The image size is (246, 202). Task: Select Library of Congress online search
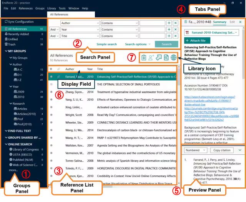pos(24,149)
